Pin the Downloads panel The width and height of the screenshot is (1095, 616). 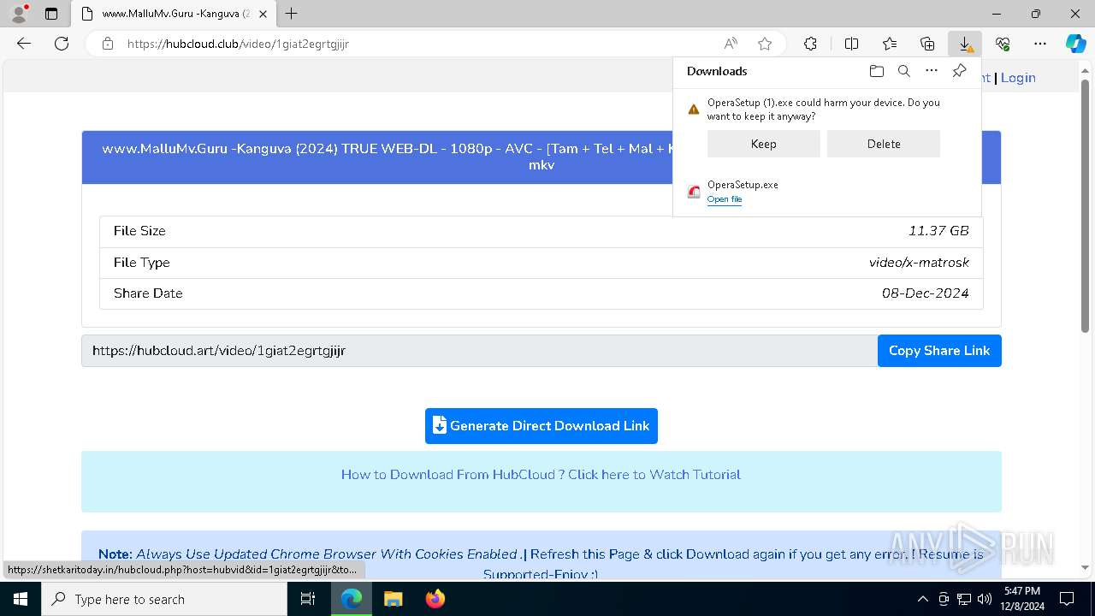pos(959,71)
